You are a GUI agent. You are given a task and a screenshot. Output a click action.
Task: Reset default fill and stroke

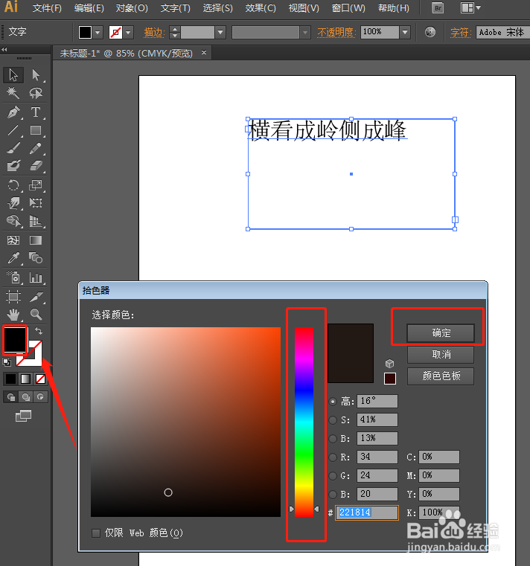(7, 361)
